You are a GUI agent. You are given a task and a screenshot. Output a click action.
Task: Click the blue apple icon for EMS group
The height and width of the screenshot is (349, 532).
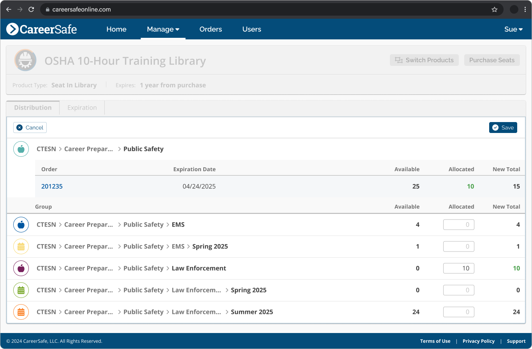(x=21, y=225)
